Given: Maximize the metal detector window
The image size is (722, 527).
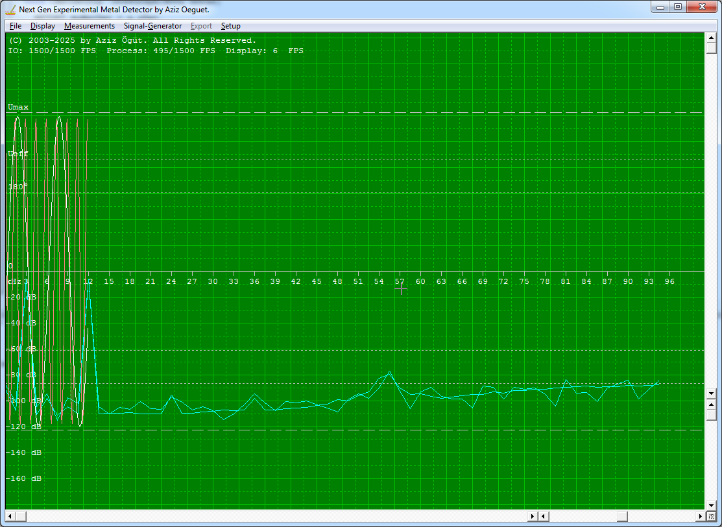Looking at the screenshot, I should pos(678,7).
